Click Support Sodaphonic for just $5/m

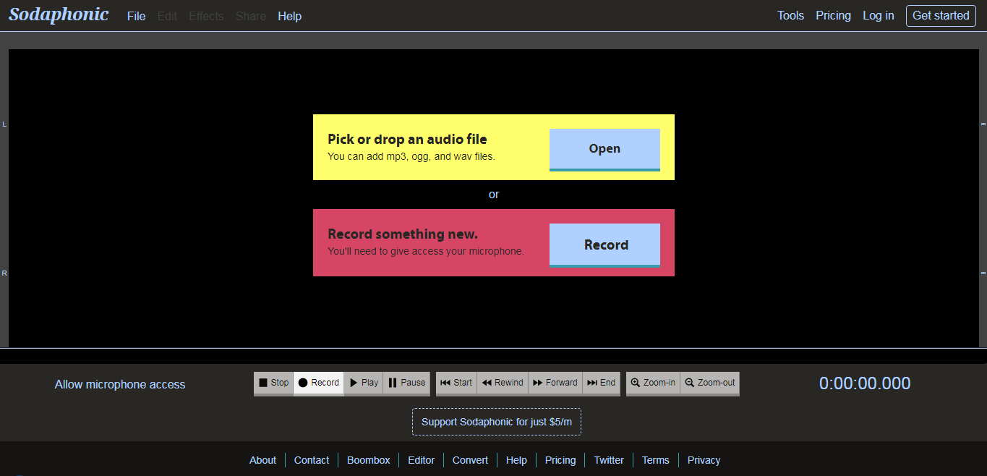click(497, 422)
